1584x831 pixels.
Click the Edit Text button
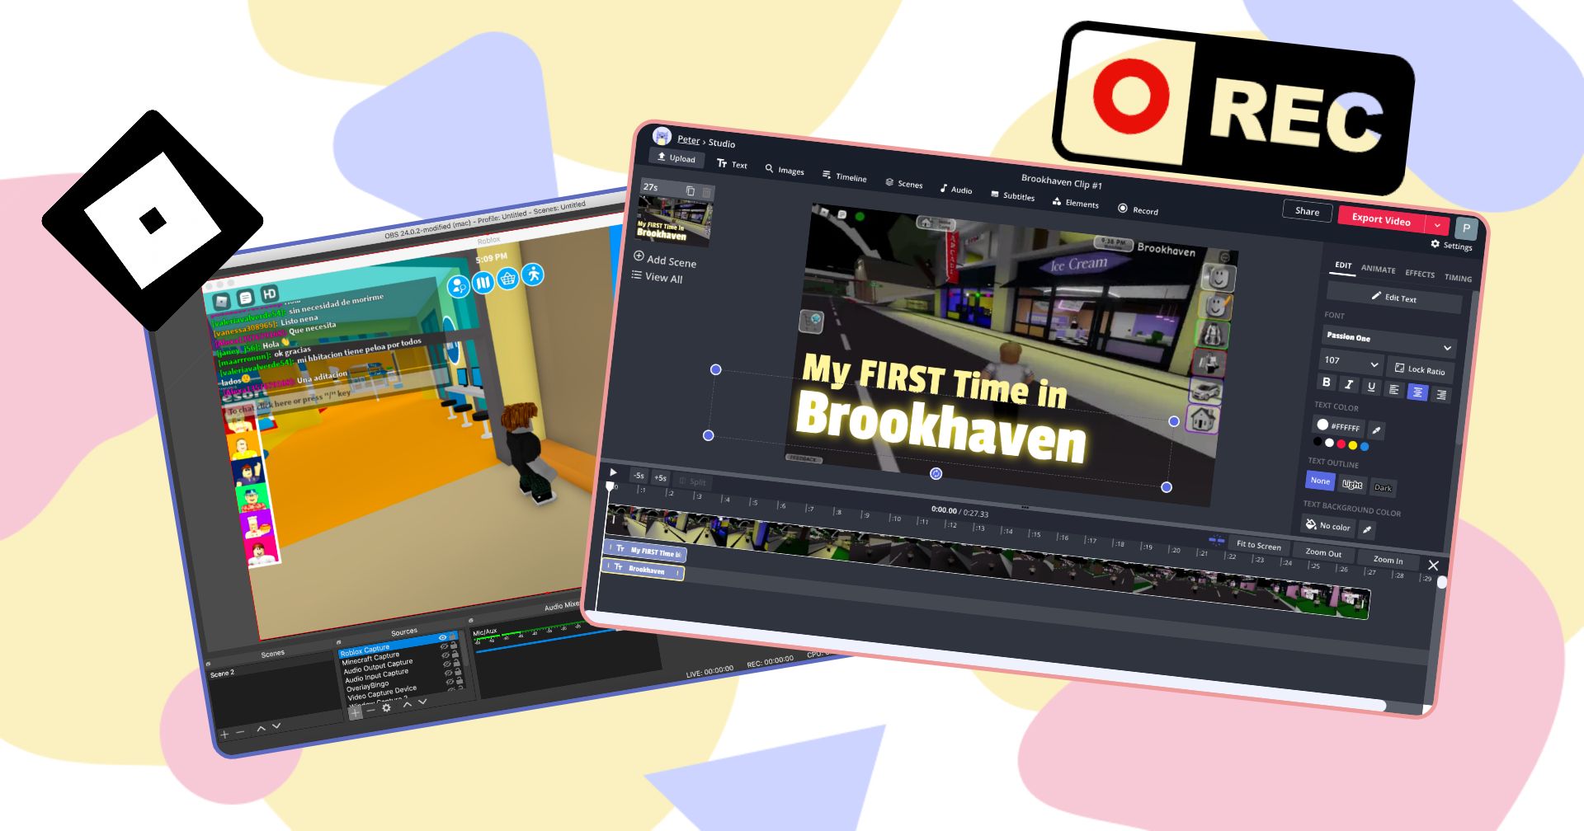pyautogui.click(x=1393, y=298)
